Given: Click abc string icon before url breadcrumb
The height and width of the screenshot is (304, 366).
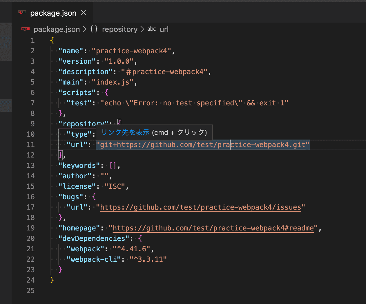Looking at the screenshot, I should tap(151, 29).
